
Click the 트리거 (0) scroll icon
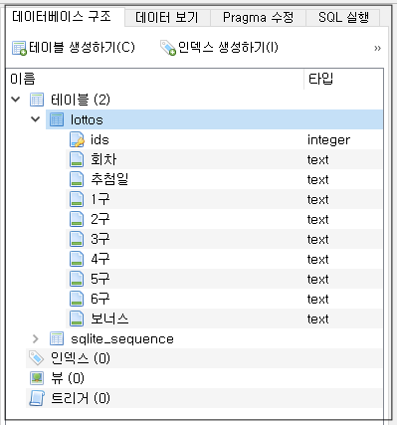click(37, 398)
